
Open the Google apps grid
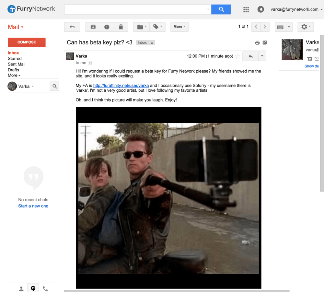[x=246, y=9]
